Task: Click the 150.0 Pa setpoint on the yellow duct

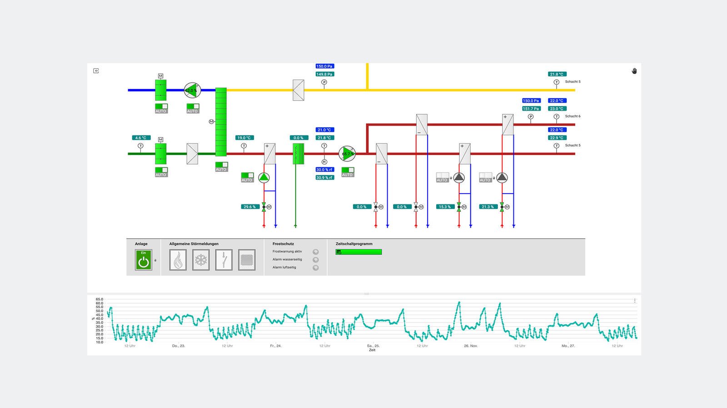Action: [x=324, y=66]
